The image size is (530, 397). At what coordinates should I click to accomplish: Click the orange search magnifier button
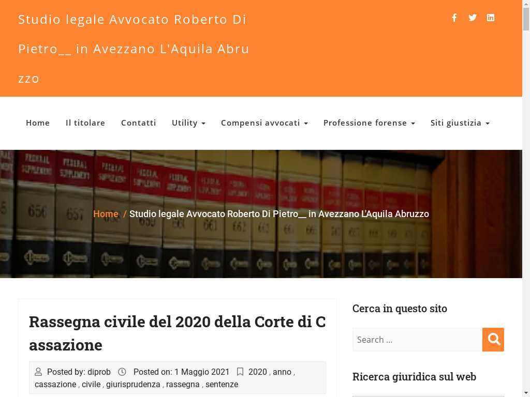tap(493, 340)
